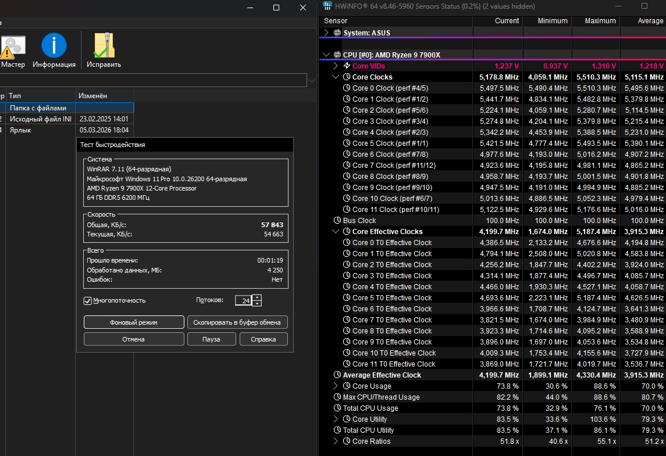The image size is (666, 456).
Task: Click the Maximum column header
Action: (596, 21)
